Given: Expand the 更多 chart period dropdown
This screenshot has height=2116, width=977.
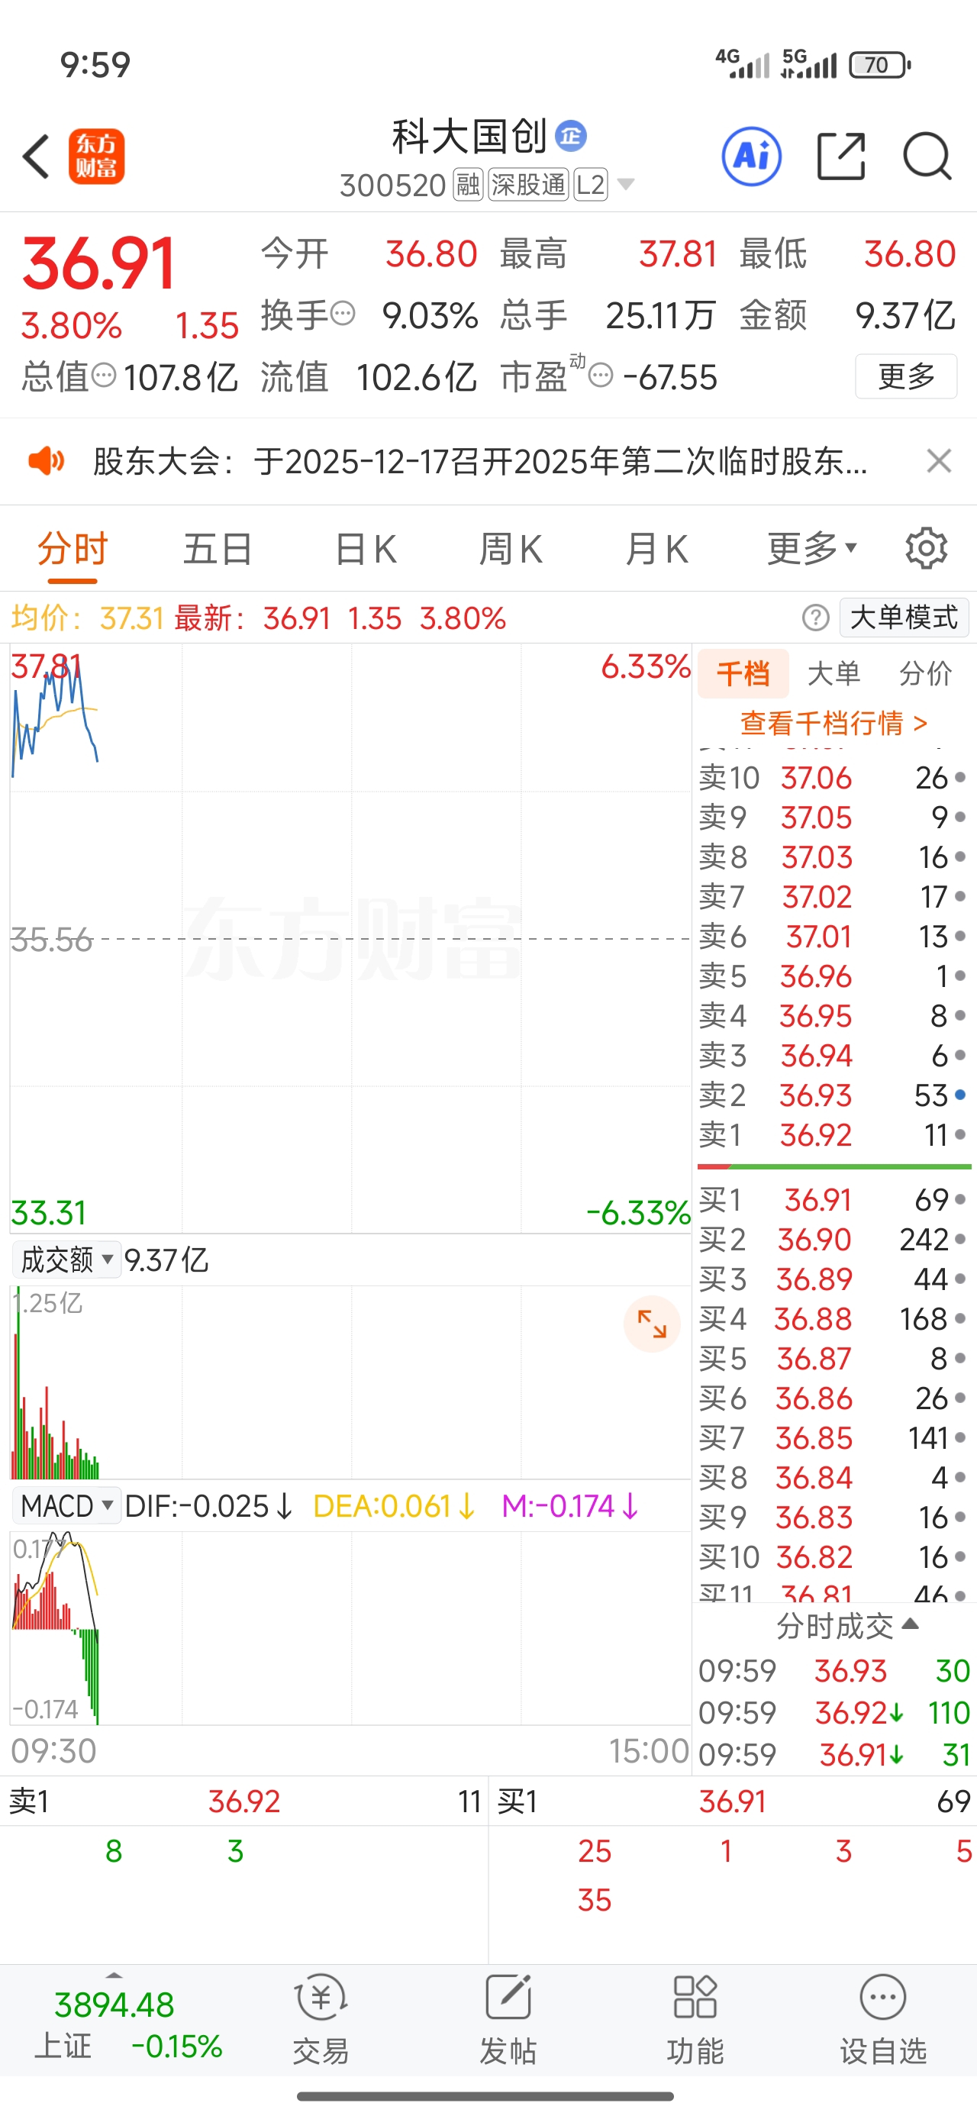Looking at the screenshot, I should point(812,549).
